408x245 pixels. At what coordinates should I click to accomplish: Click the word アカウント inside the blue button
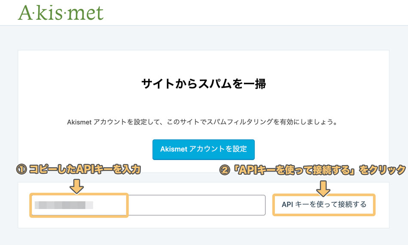pos(207,149)
